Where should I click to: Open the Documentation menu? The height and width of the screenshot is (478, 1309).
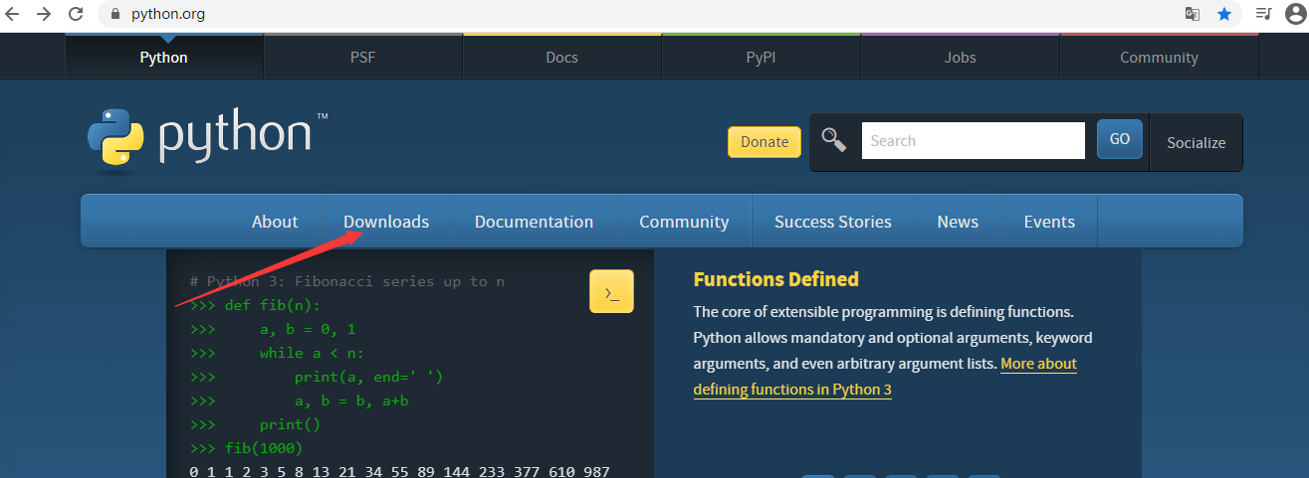pyautogui.click(x=534, y=222)
